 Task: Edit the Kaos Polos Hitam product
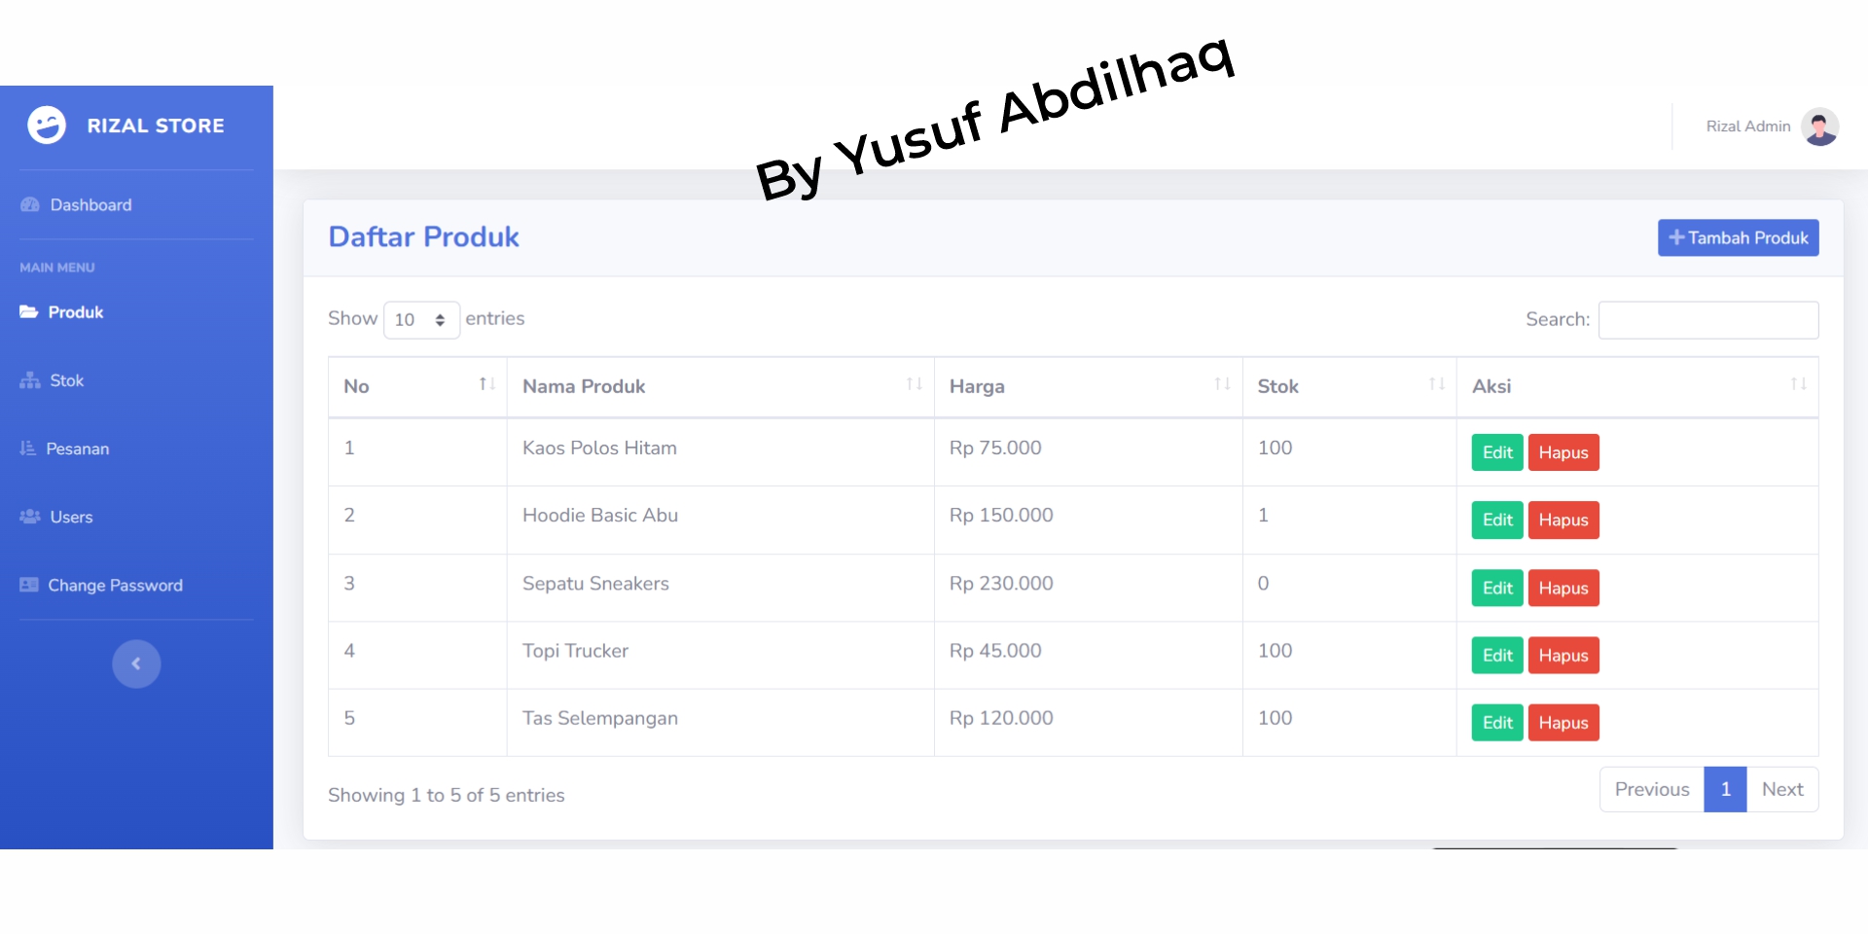coord(1496,452)
